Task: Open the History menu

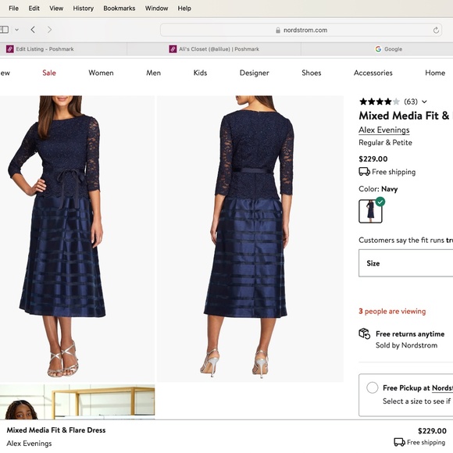Action: pyautogui.click(x=84, y=9)
